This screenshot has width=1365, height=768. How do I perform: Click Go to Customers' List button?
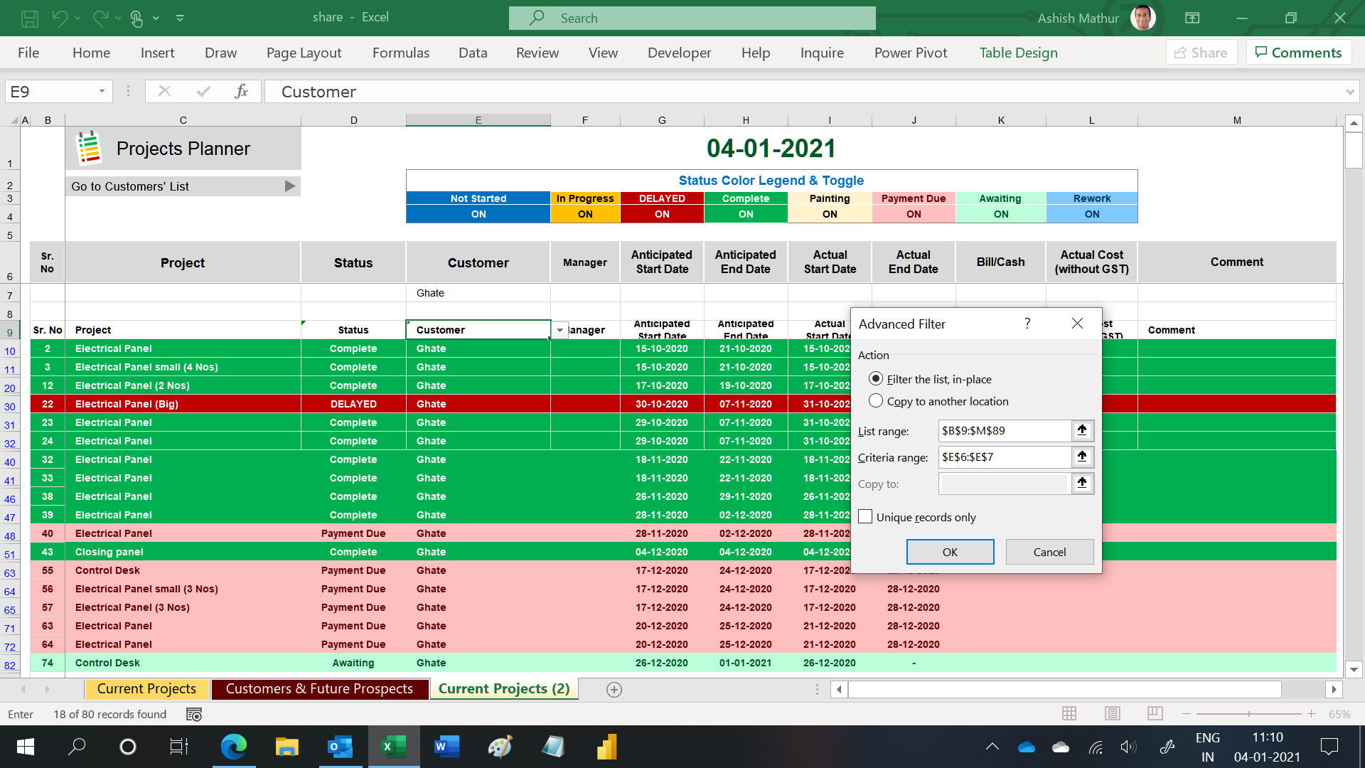tap(183, 186)
